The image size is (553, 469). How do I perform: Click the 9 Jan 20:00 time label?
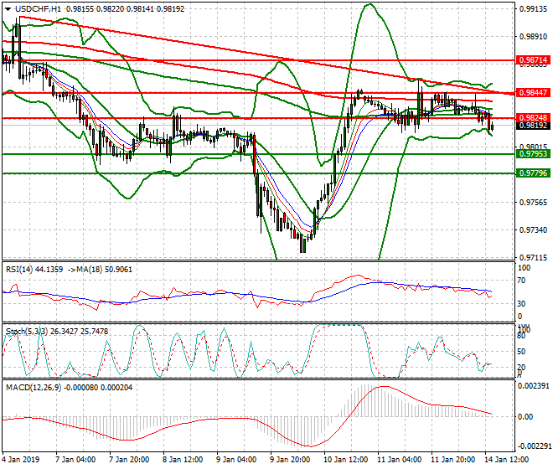tap(290, 460)
